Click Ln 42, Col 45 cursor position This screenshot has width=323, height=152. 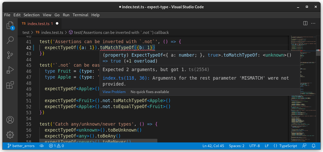[213, 146]
